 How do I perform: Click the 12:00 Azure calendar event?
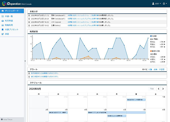116,116
